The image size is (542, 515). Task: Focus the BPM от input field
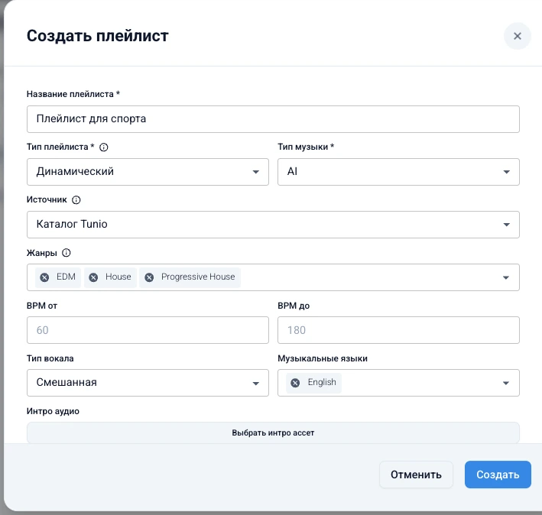click(148, 330)
